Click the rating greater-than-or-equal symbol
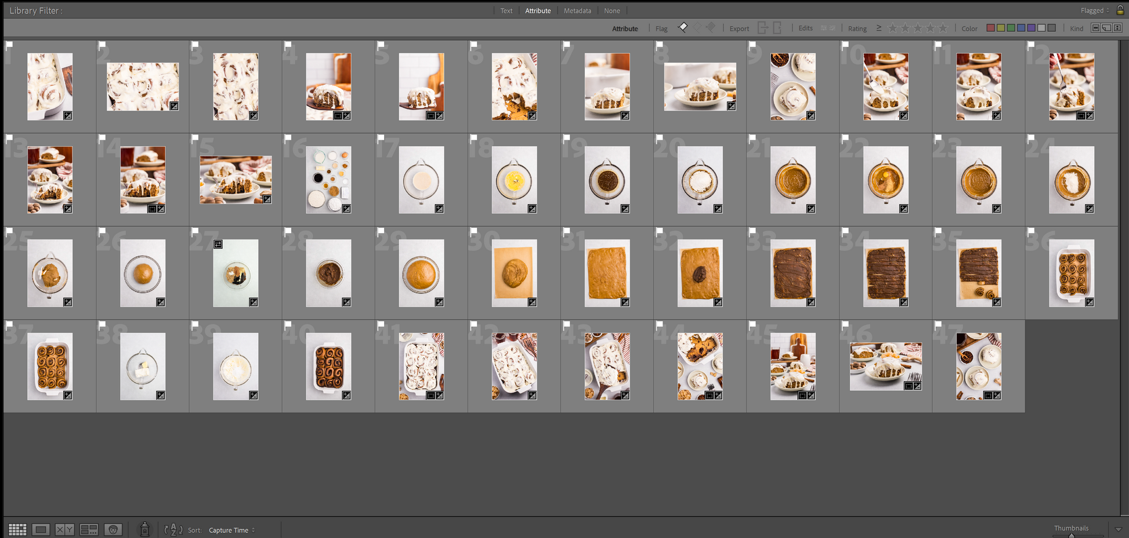 tap(878, 28)
